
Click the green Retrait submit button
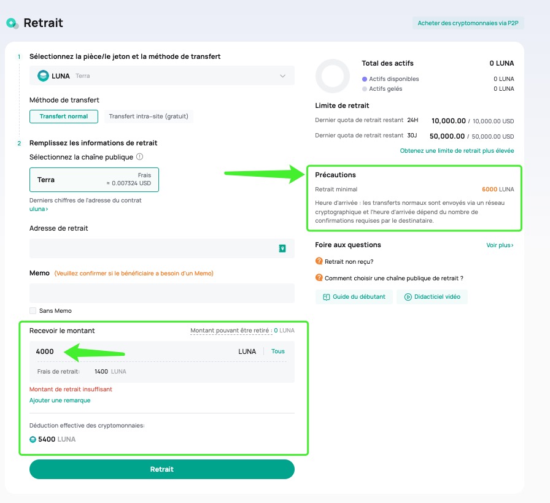click(161, 469)
